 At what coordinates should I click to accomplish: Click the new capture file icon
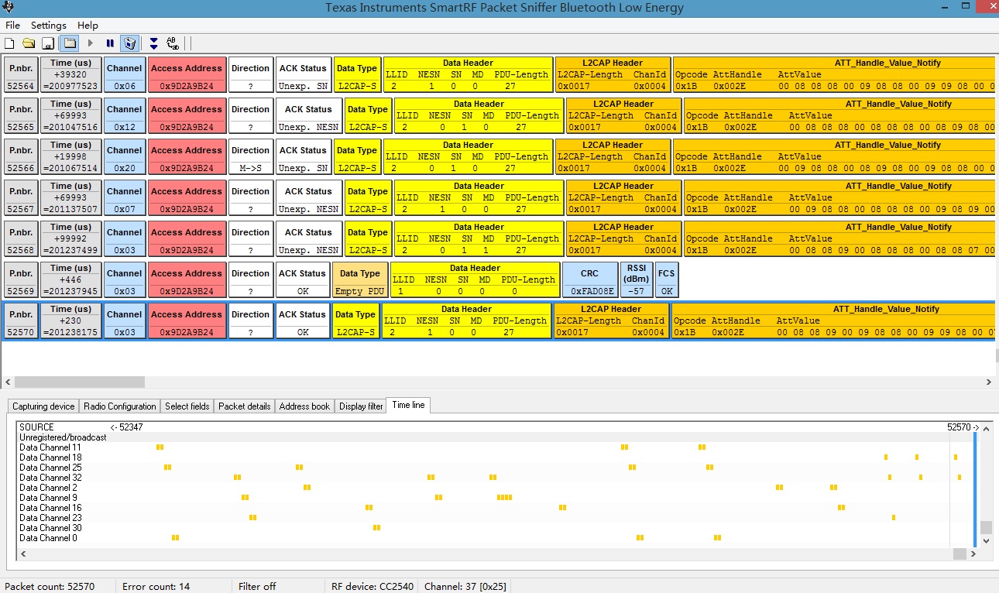coord(9,43)
